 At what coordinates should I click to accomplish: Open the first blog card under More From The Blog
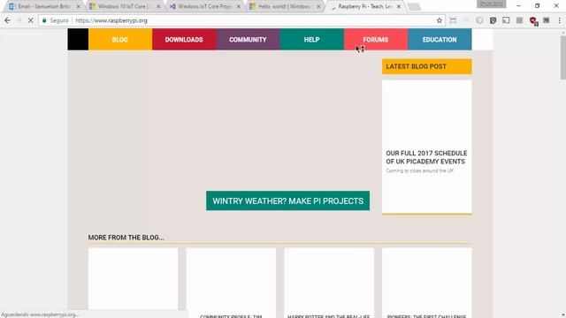point(133,278)
